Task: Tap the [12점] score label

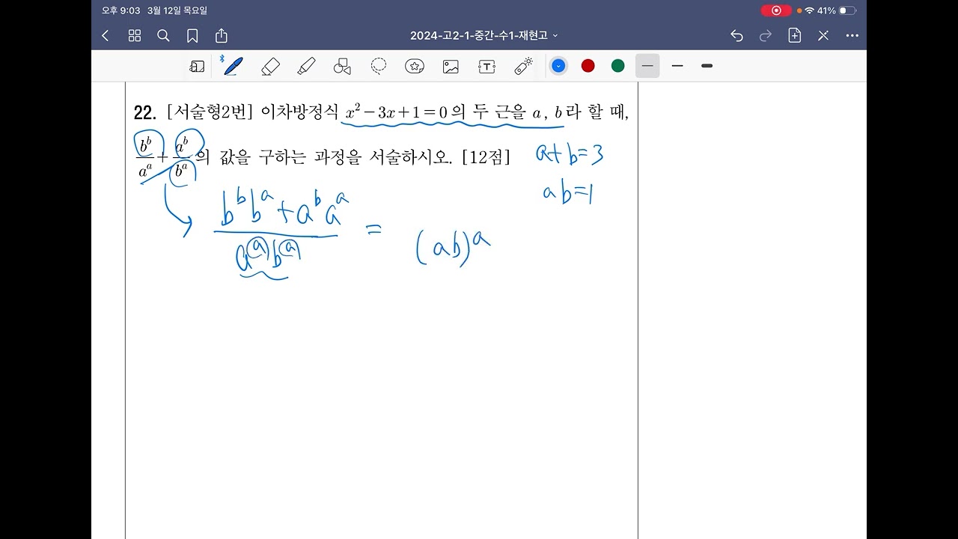Action: coord(486,157)
